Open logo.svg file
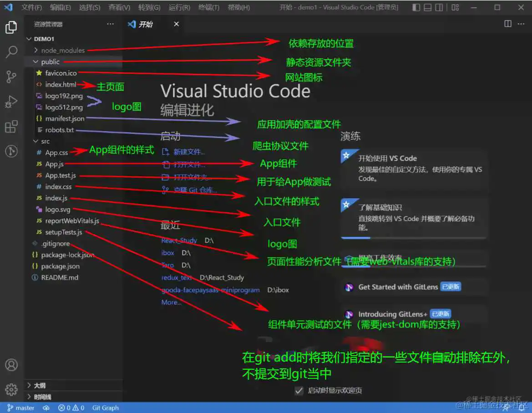The height and width of the screenshot is (413, 532). 58,209
